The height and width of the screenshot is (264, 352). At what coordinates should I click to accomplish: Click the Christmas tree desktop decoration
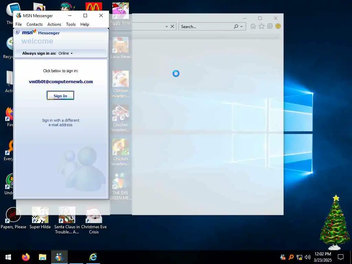335,222
